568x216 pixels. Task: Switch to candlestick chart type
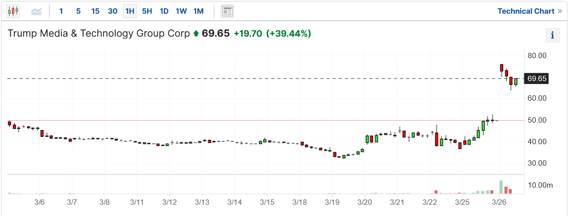coord(13,11)
